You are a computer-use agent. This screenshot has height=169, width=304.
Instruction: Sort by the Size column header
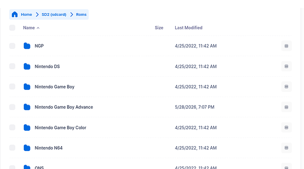159,28
